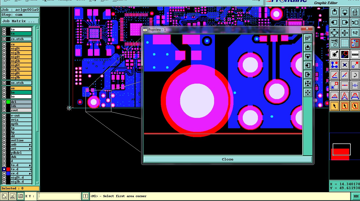Click the pan up icon in main toolbar
The height and width of the screenshot is (201, 360).
click(334, 12)
